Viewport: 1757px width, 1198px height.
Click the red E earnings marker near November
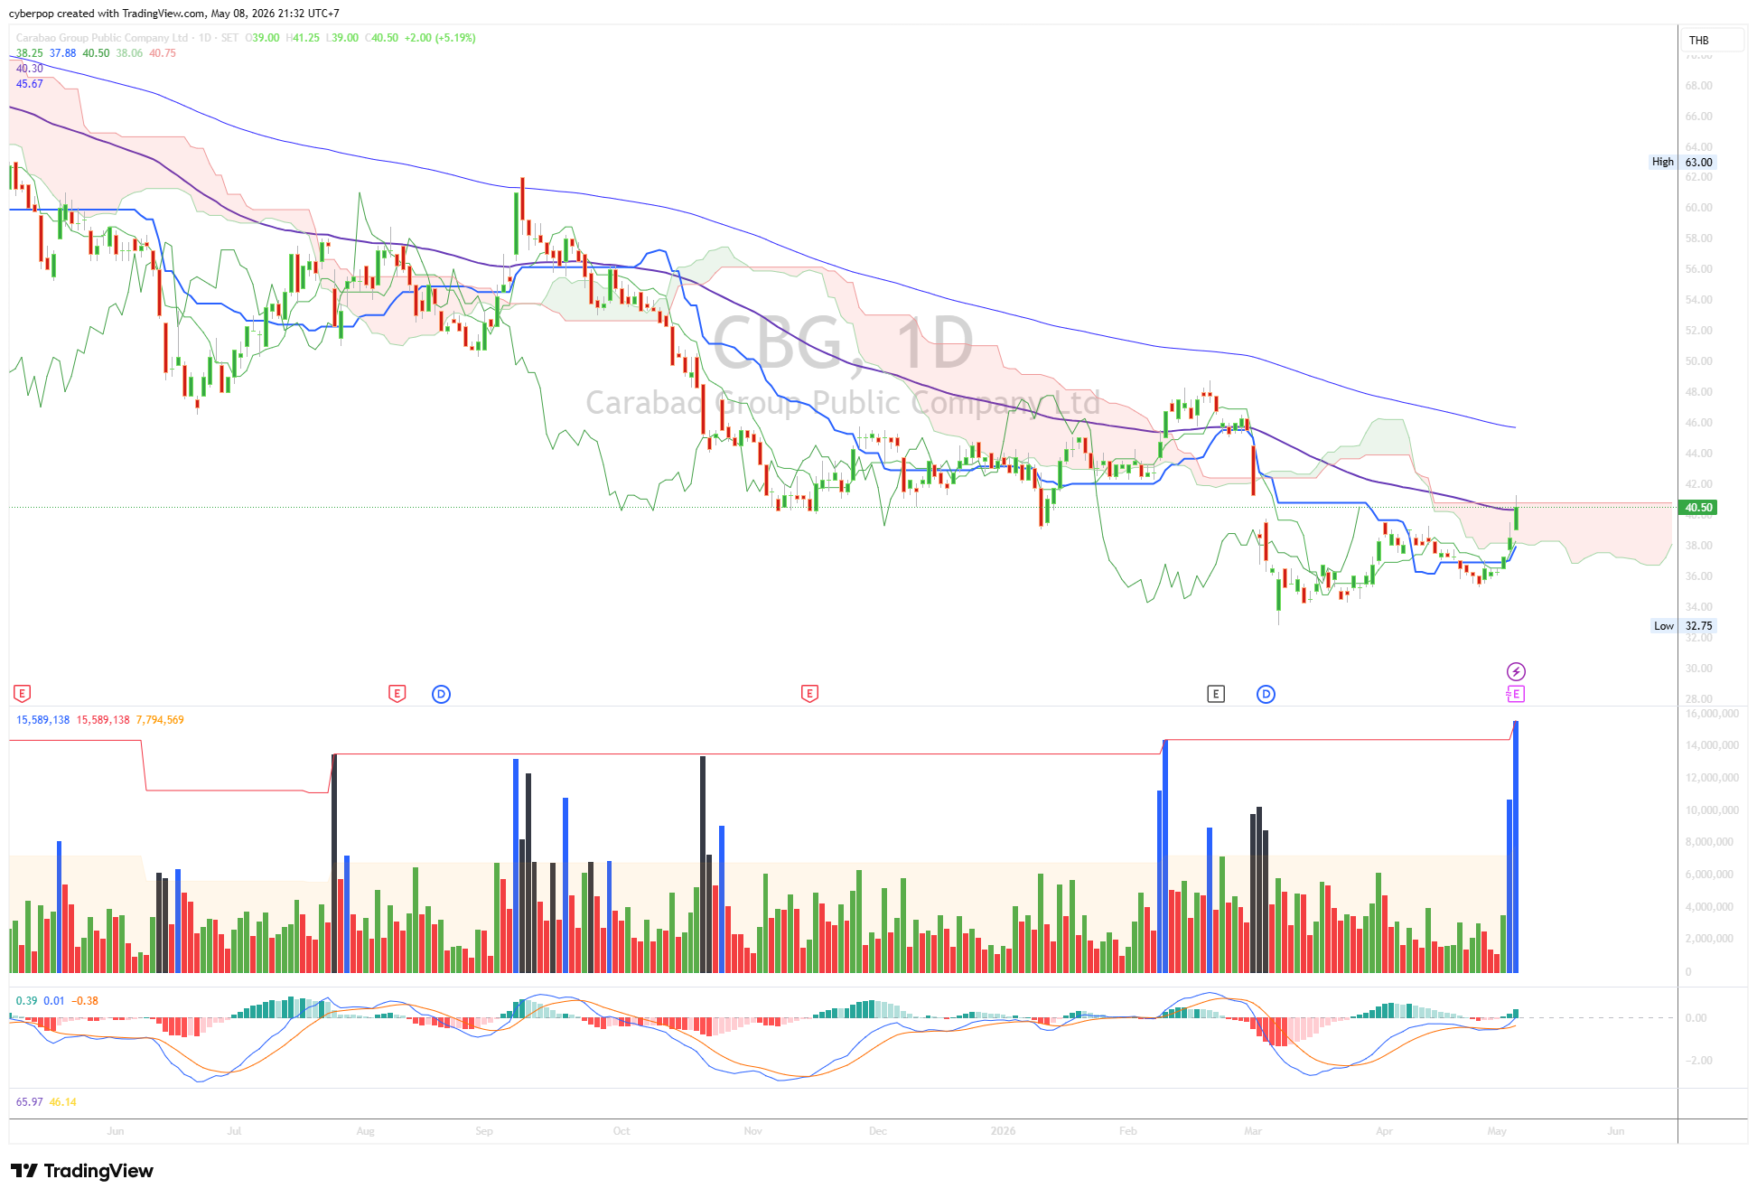(809, 694)
